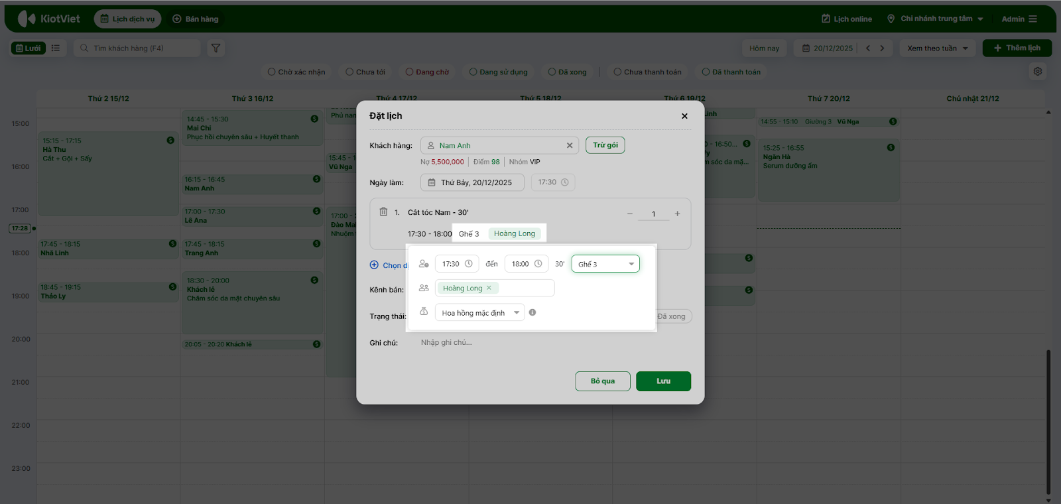1061x504 pixels.
Task: Open the 17:30 time field beside date
Action: [553, 182]
